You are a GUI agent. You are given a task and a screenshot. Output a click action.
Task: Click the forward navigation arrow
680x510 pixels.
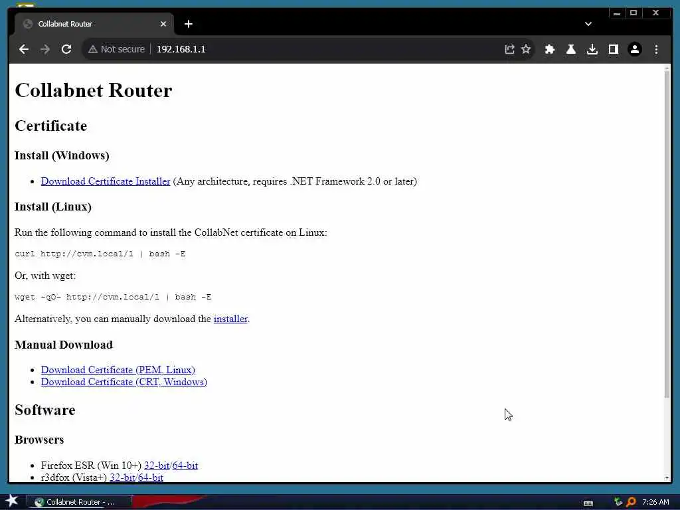point(45,49)
